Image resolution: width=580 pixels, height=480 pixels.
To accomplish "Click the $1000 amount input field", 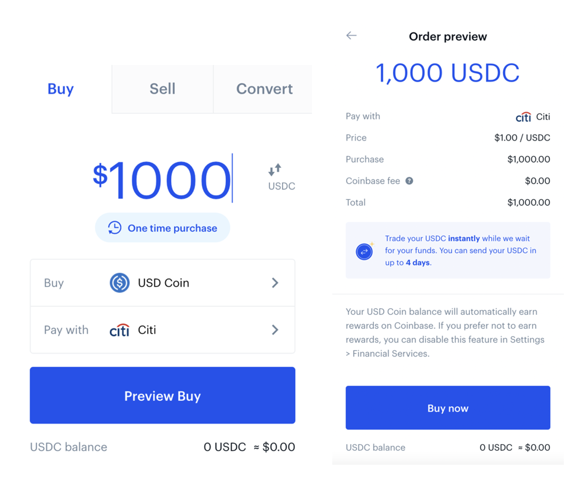I will [162, 179].
